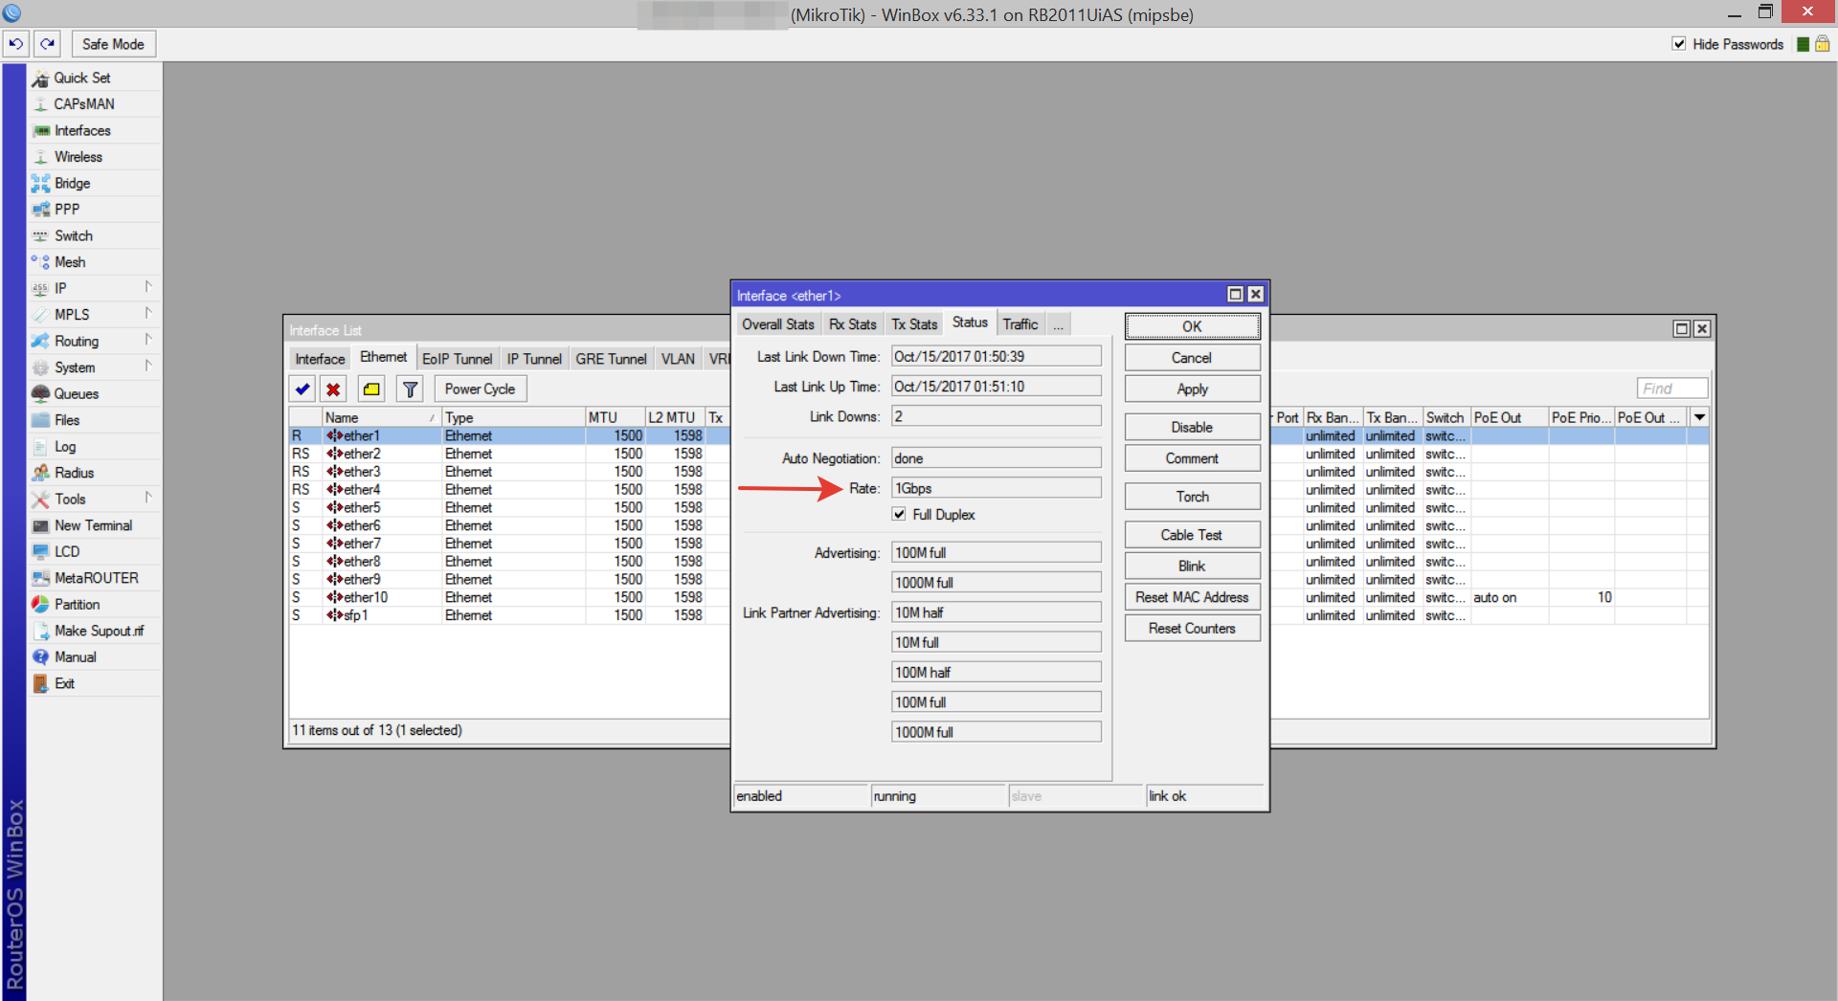
Task: Switch to the Rx Stats tab
Action: 852,324
